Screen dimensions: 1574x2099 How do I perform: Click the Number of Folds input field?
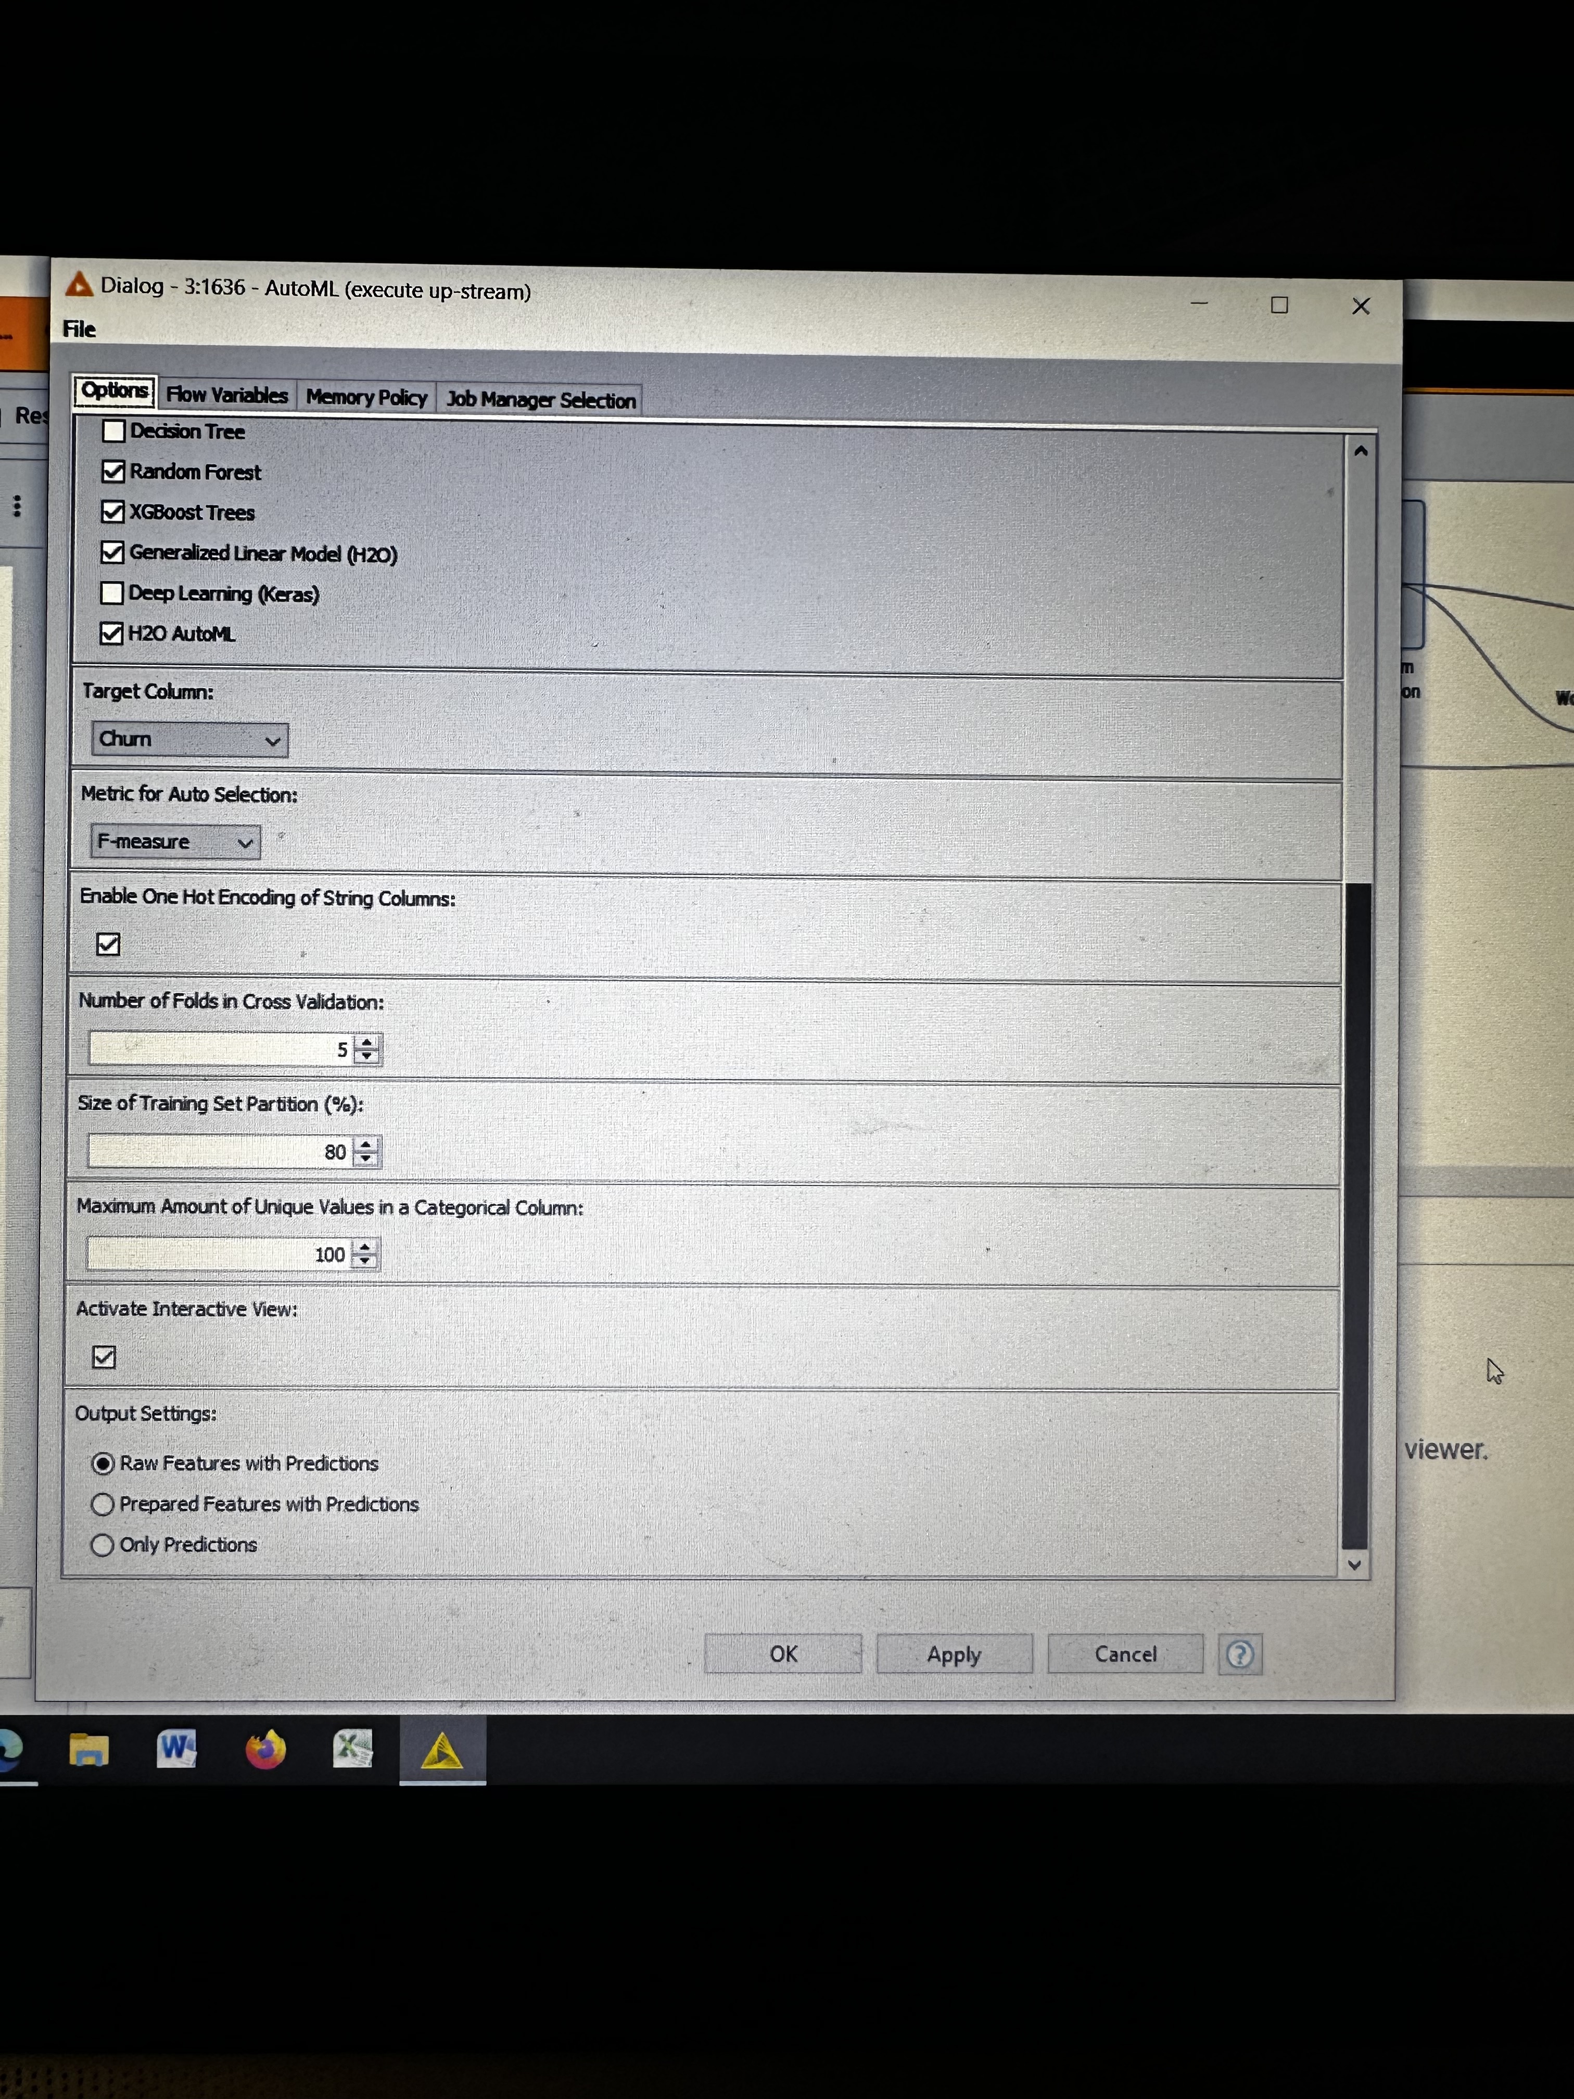[220, 1049]
